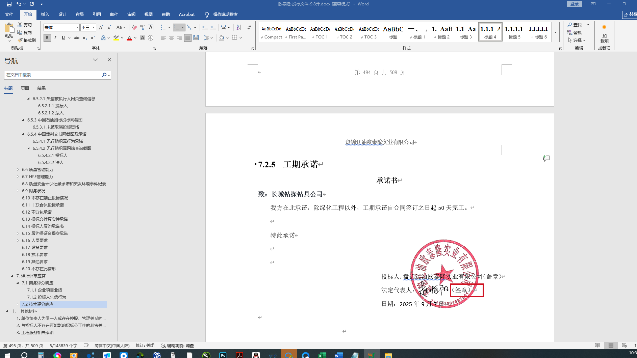Open the 加载项 add-ins button
This screenshot has height=358, width=637.
pos(604,34)
